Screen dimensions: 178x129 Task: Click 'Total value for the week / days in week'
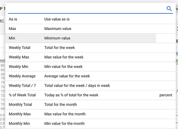(77, 86)
